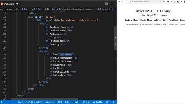Image resolution: width=185 pixels, height=104 pixels.
Task: Click the unsaved dot on index.html tab
Action: [x=17, y=4]
